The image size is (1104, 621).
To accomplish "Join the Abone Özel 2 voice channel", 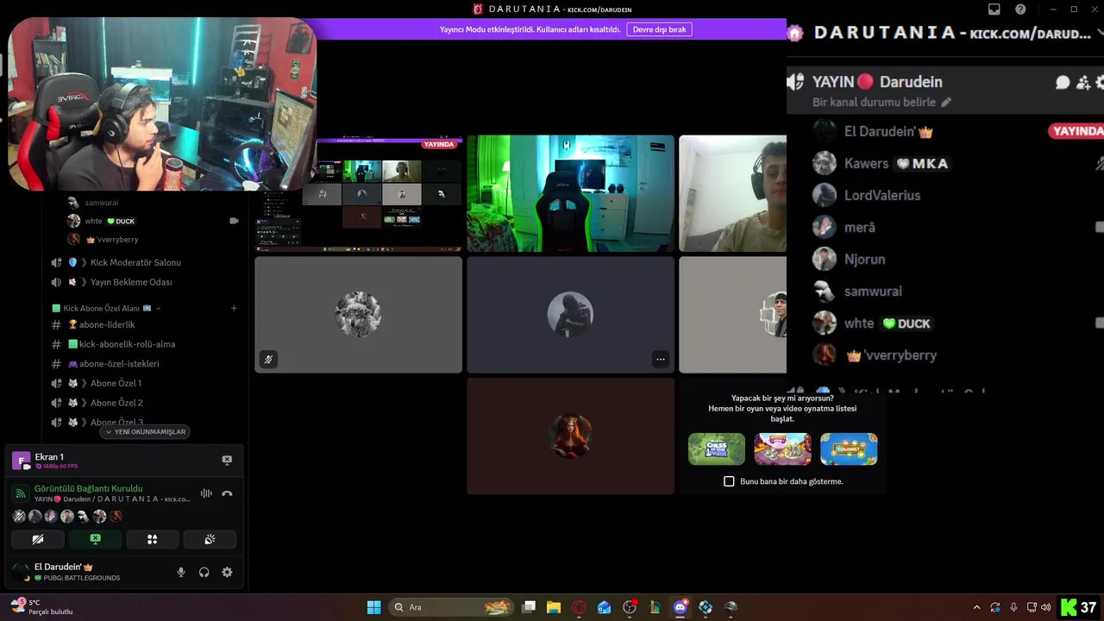I will [x=116, y=403].
